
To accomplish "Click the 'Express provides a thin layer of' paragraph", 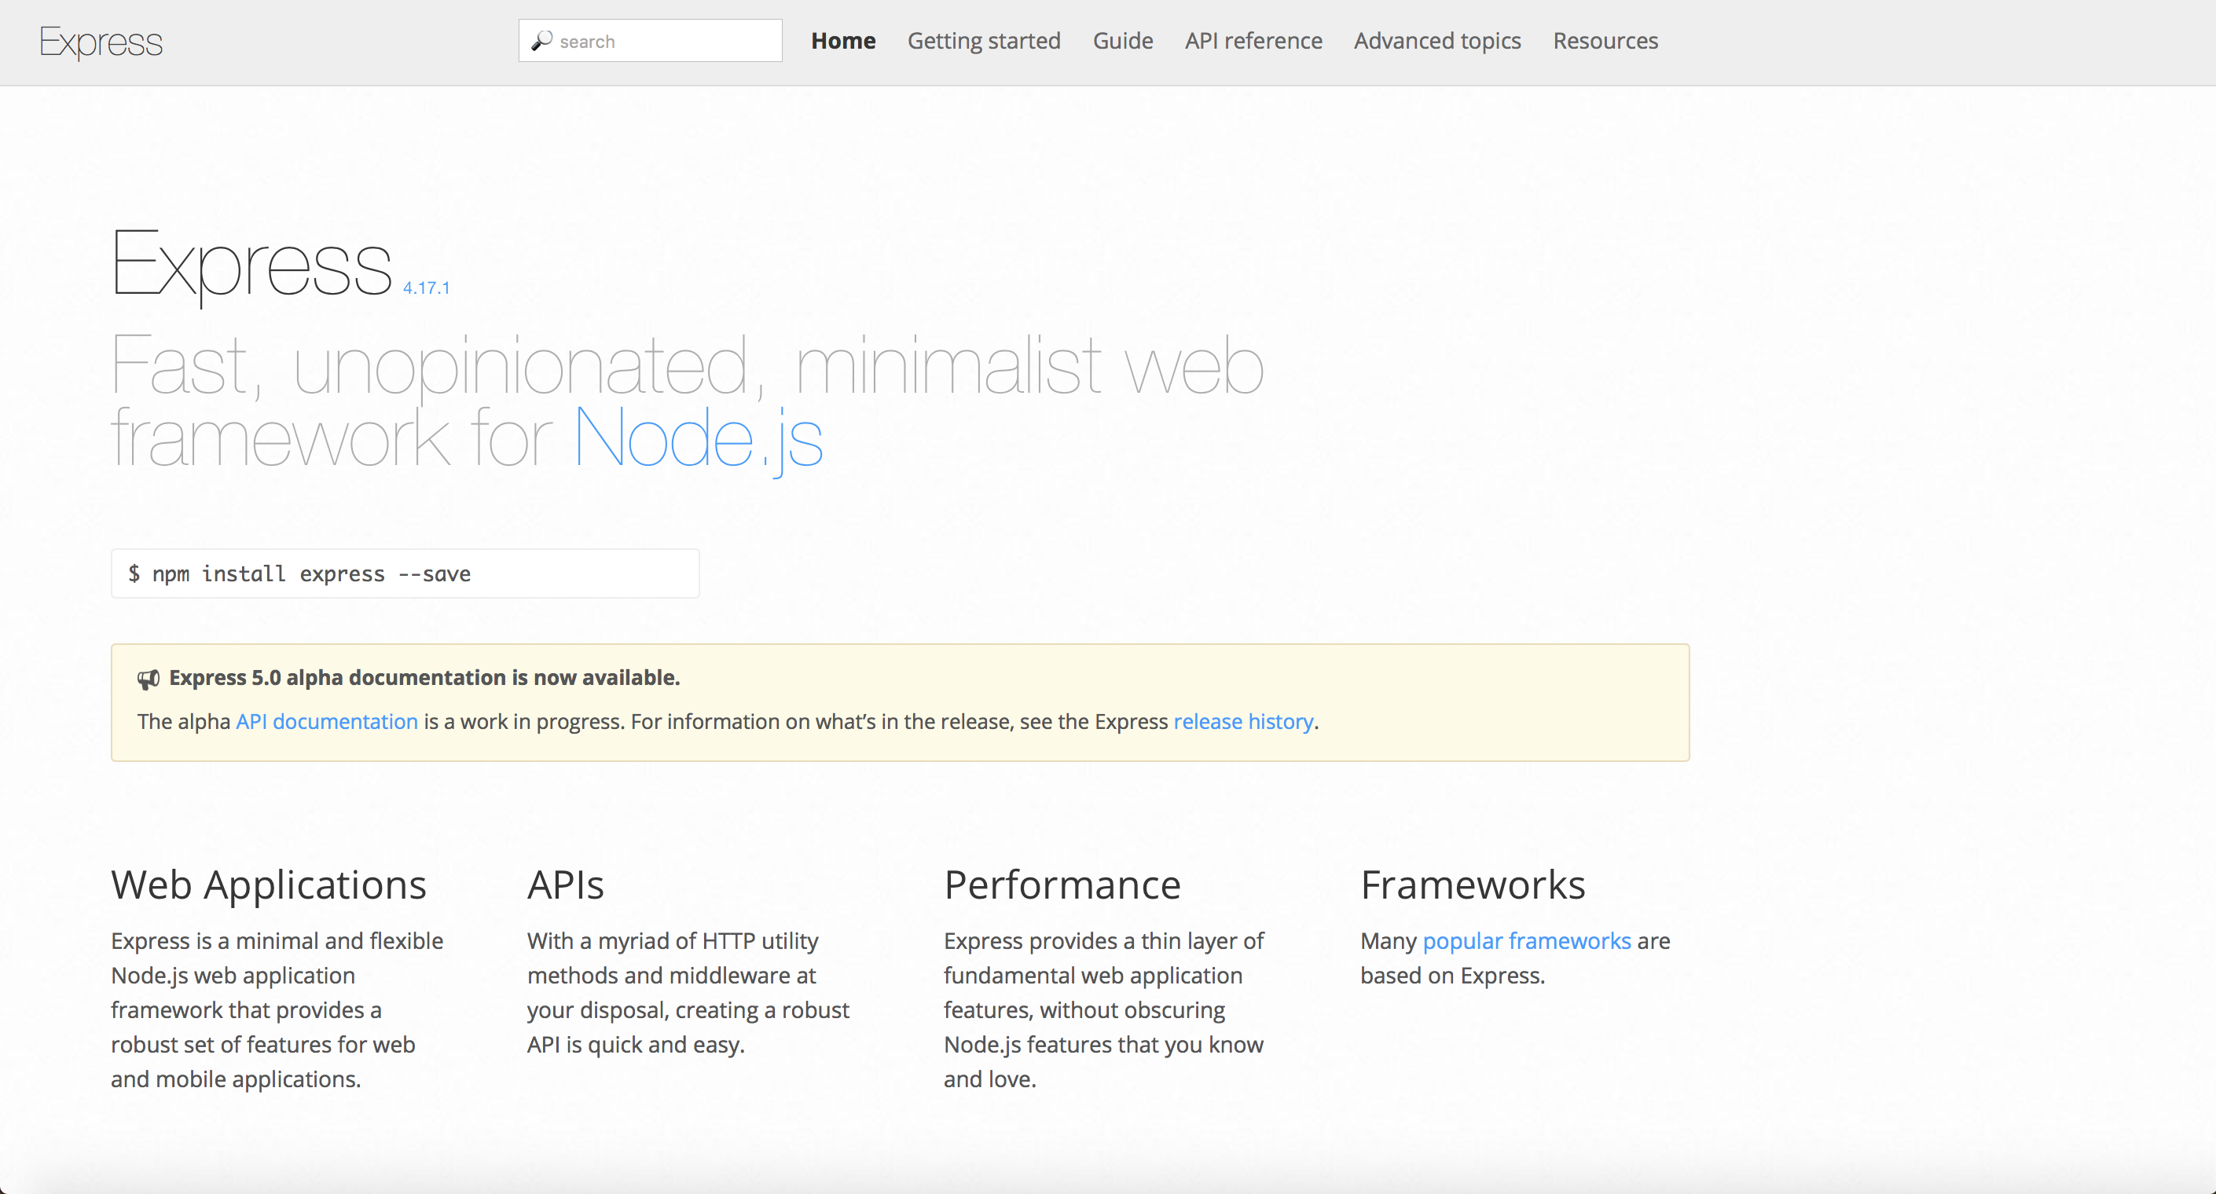I will pyautogui.click(x=1104, y=1010).
